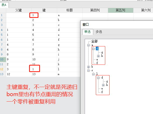The width and height of the screenshot is (153, 114).
Task: Expand node h under the first d
Action: (x=98, y=56)
